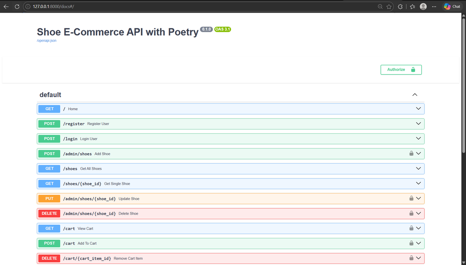Expand POST /login chevron

(418, 139)
